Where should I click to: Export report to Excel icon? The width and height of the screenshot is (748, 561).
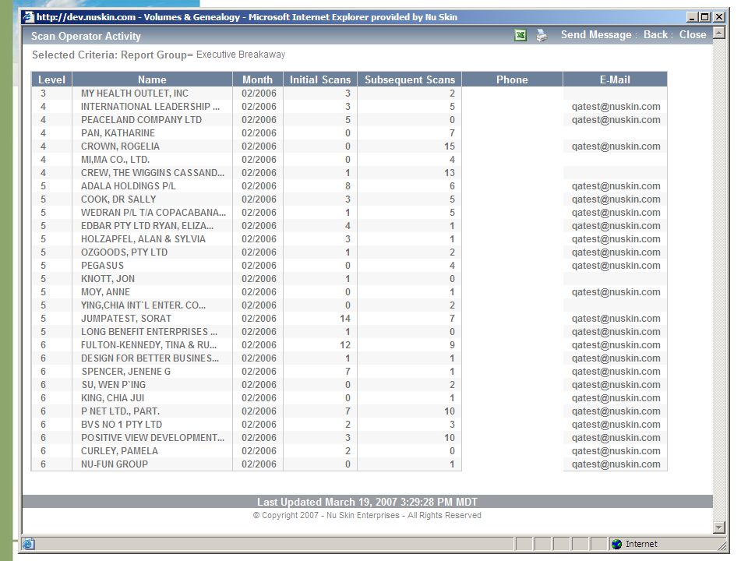point(520,35)
